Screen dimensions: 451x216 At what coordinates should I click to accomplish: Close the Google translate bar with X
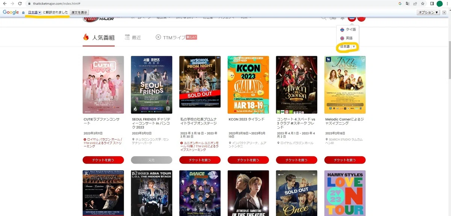coord(445,12)
